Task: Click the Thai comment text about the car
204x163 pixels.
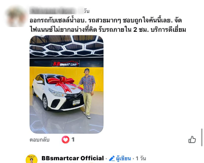Action: coord(108,25)
